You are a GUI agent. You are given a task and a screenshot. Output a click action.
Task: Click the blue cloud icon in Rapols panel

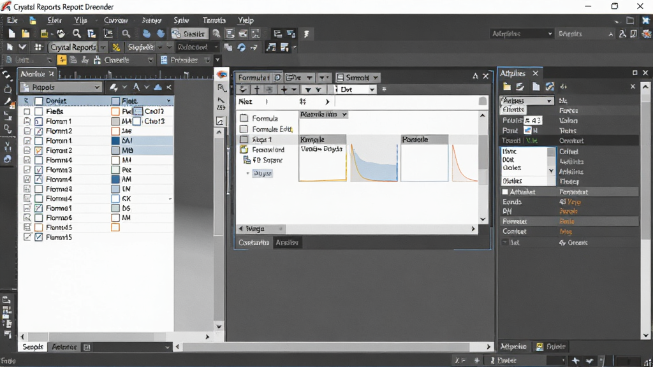(158, 87)
